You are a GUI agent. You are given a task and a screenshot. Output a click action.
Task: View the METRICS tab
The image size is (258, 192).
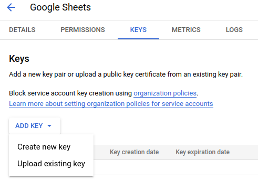pyautogui.click(x=186, y=30)
